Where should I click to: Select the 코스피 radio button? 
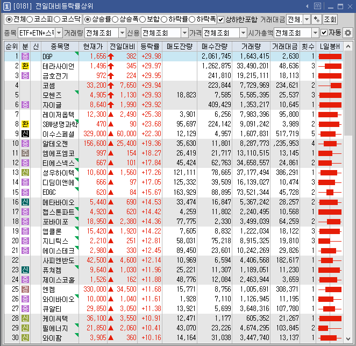tap(30, 19)
